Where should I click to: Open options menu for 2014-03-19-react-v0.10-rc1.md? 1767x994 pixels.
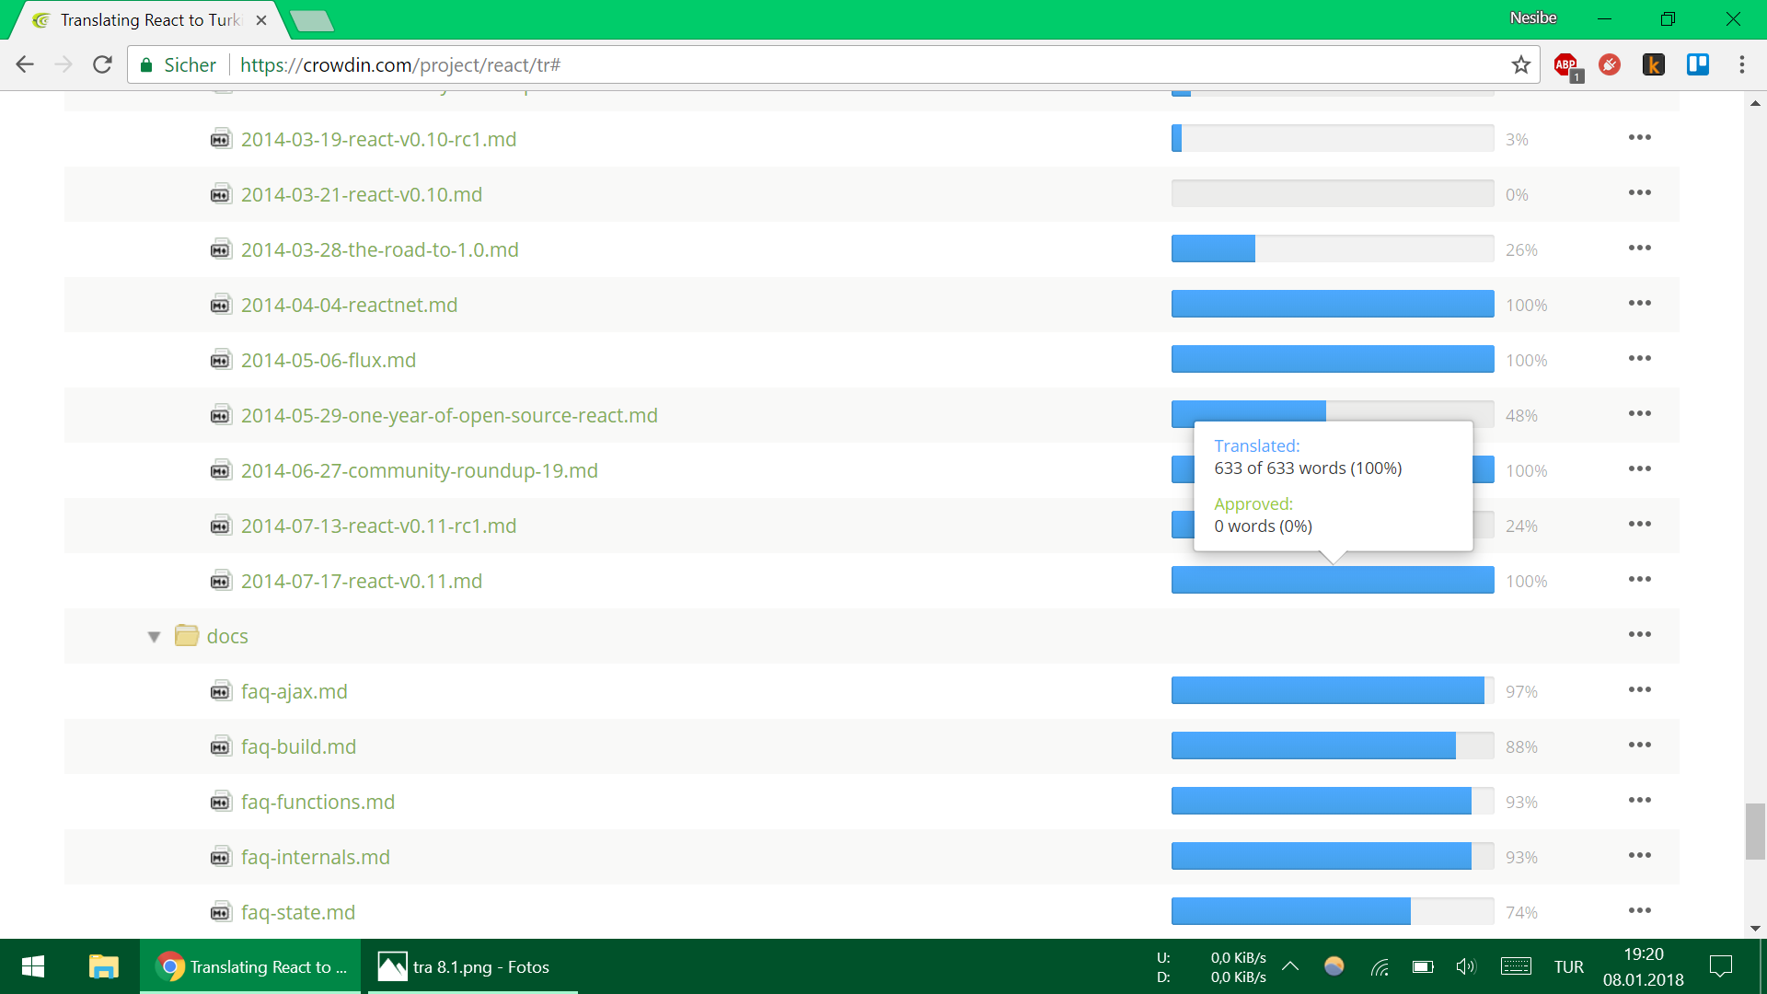(1640, 138)
